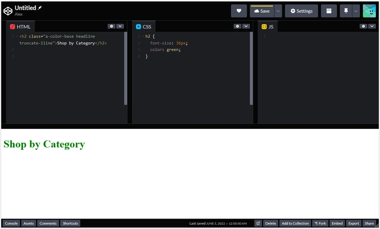Click the CSS blue asterisk icon
Screen dimensions: 380x229
coord(138,27)
